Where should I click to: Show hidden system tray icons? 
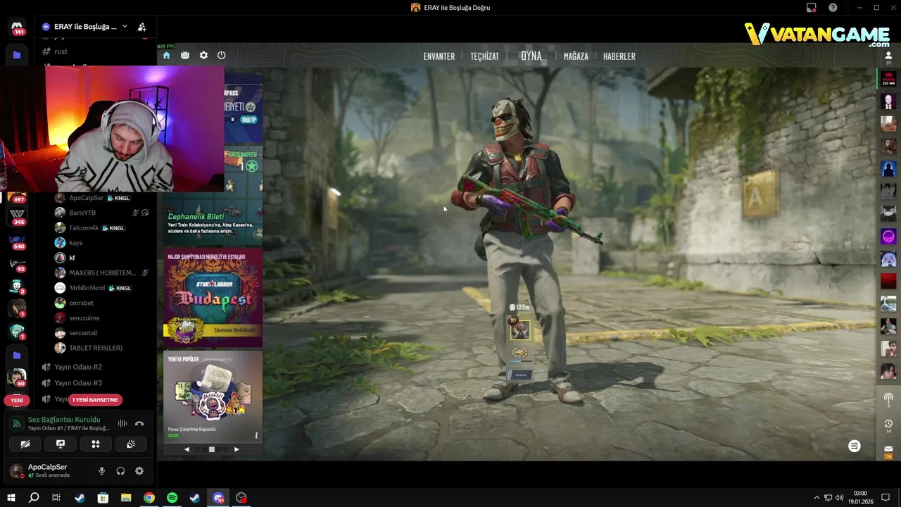coord(817,498)
